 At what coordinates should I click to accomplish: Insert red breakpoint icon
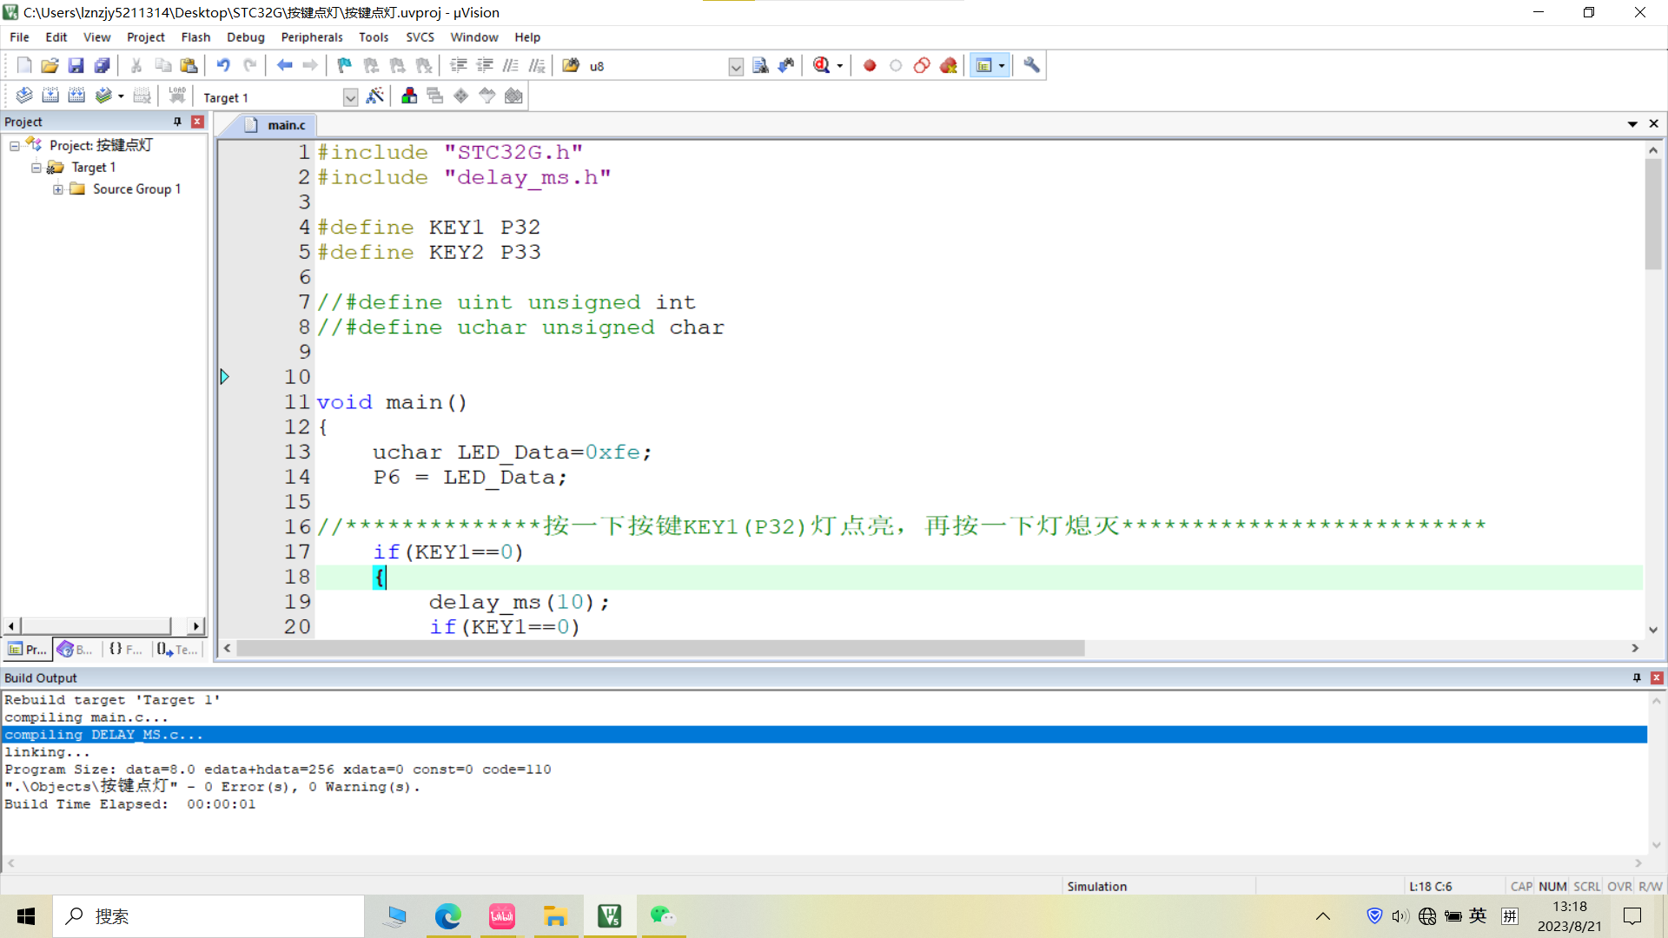[870, 65]
